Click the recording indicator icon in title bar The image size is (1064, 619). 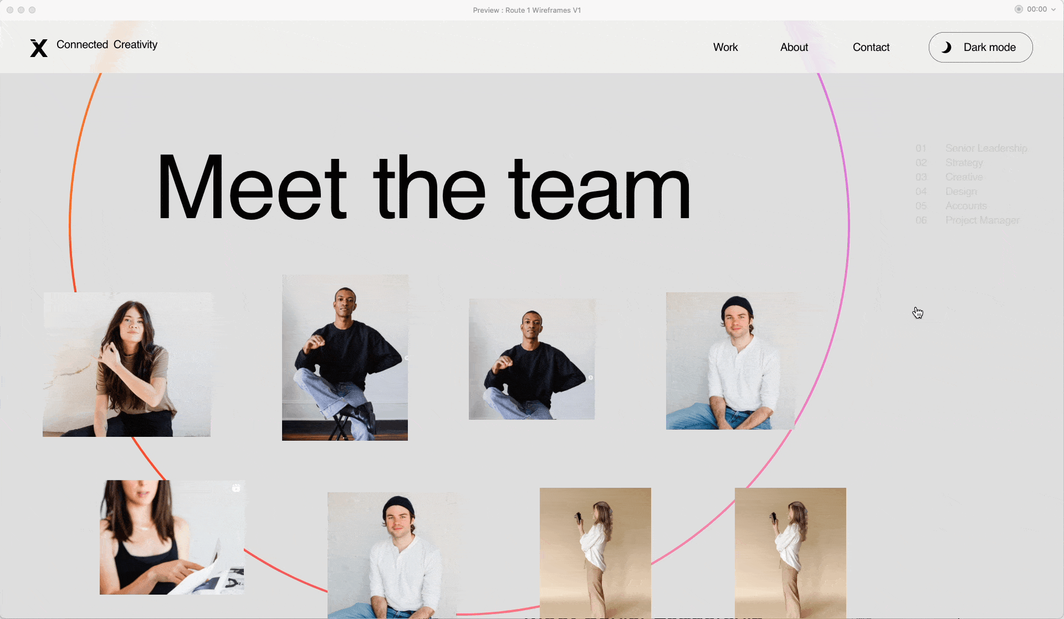1019,9
